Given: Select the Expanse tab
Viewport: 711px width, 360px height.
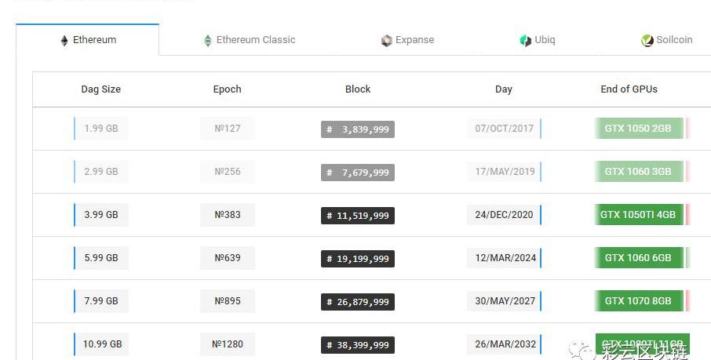Looking at the screenshot, I should point(407,40).
